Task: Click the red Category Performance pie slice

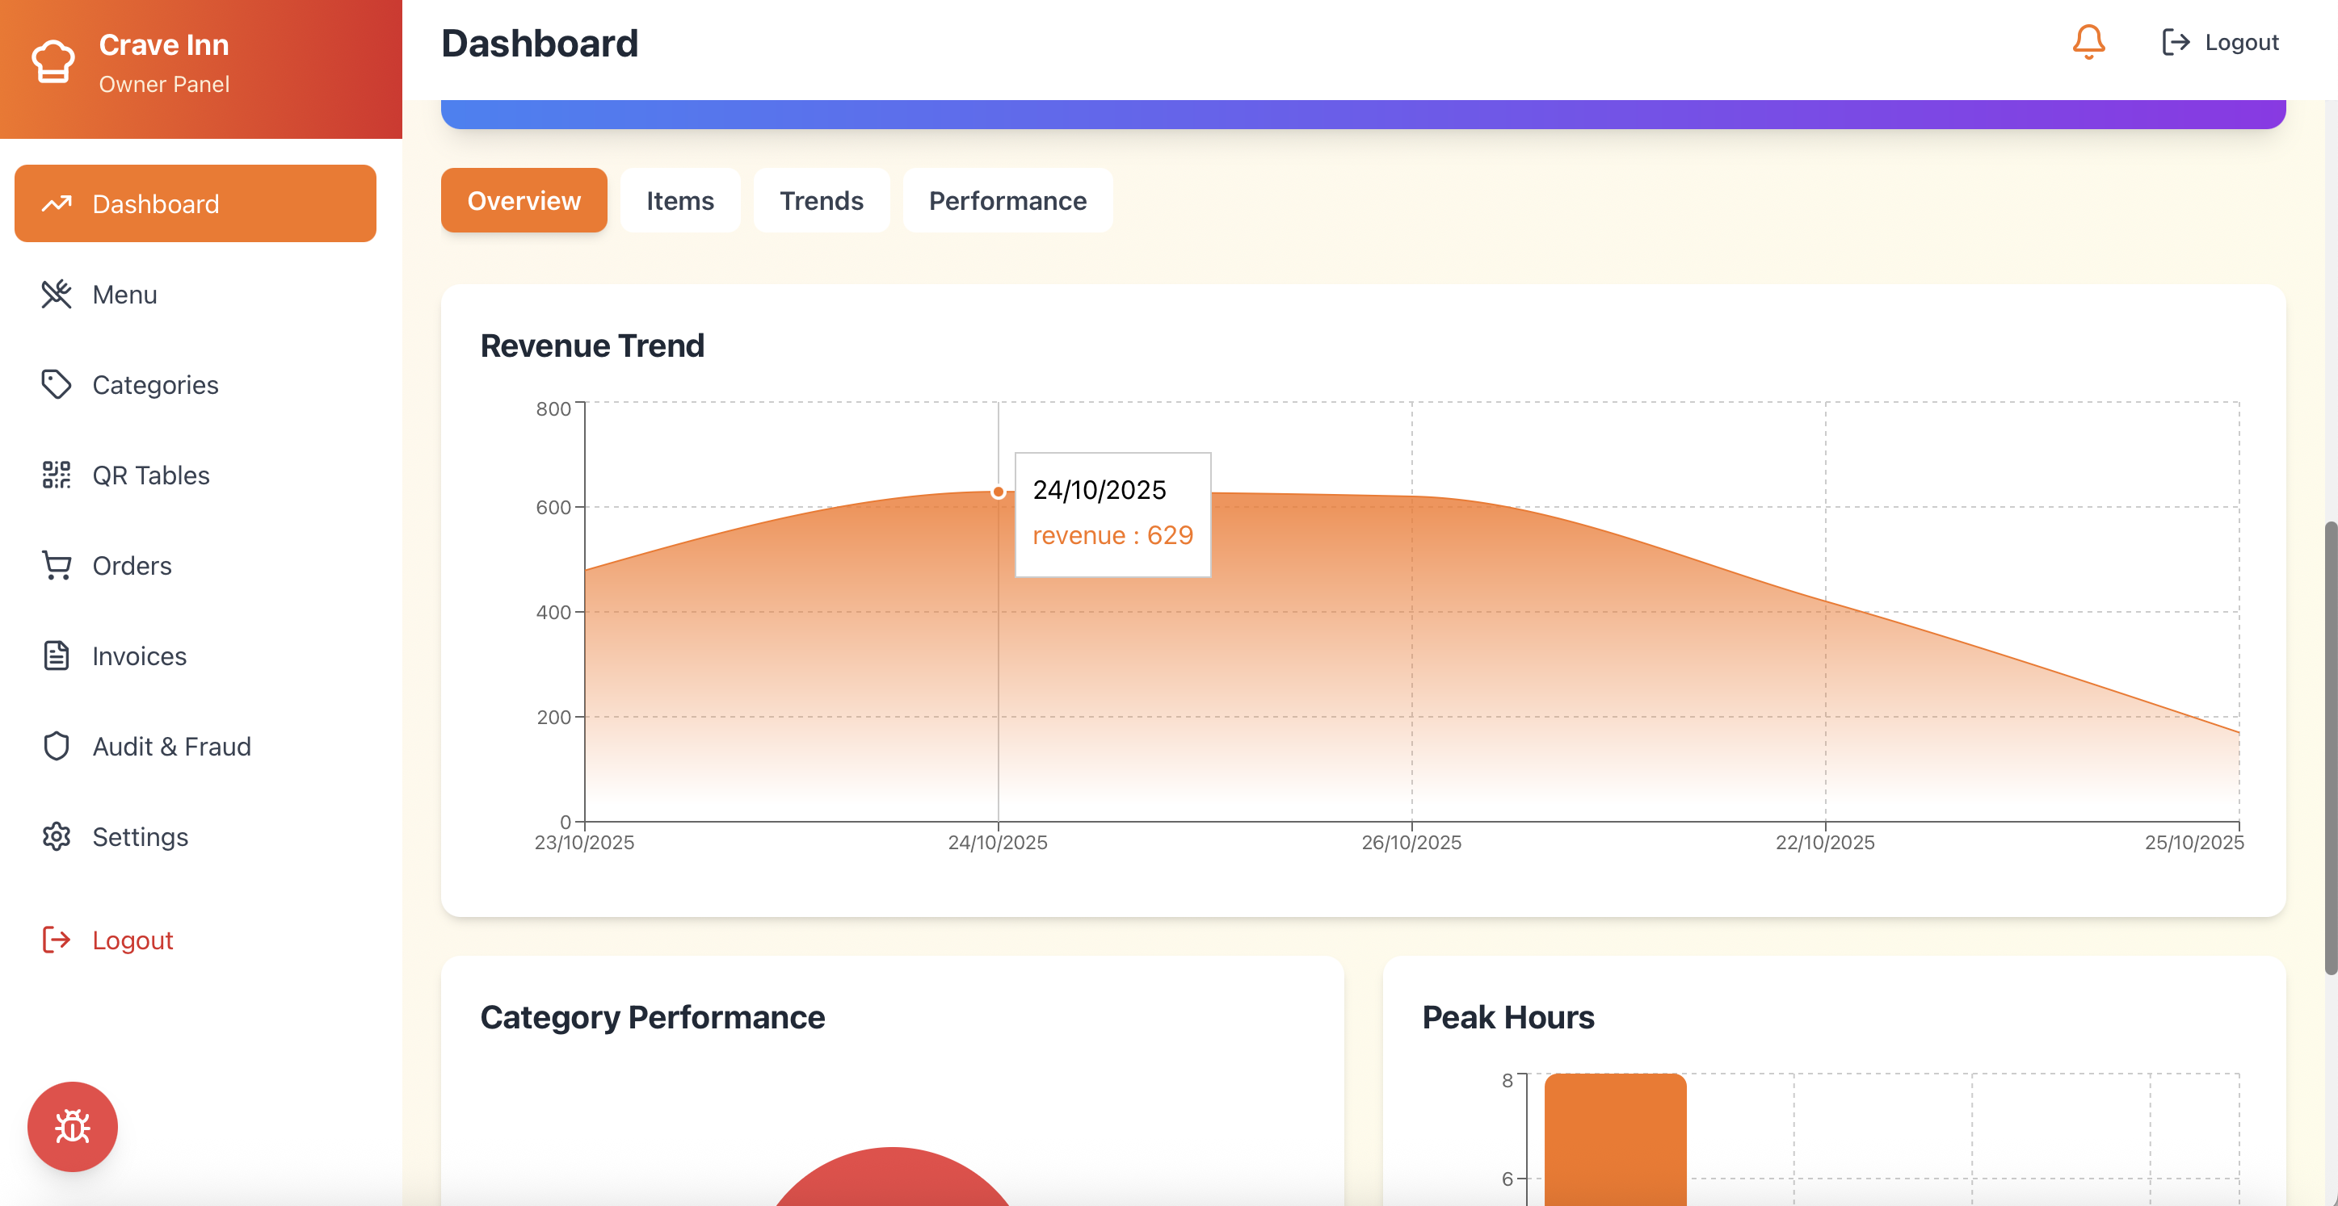Action: click(x=892, y=1177)
